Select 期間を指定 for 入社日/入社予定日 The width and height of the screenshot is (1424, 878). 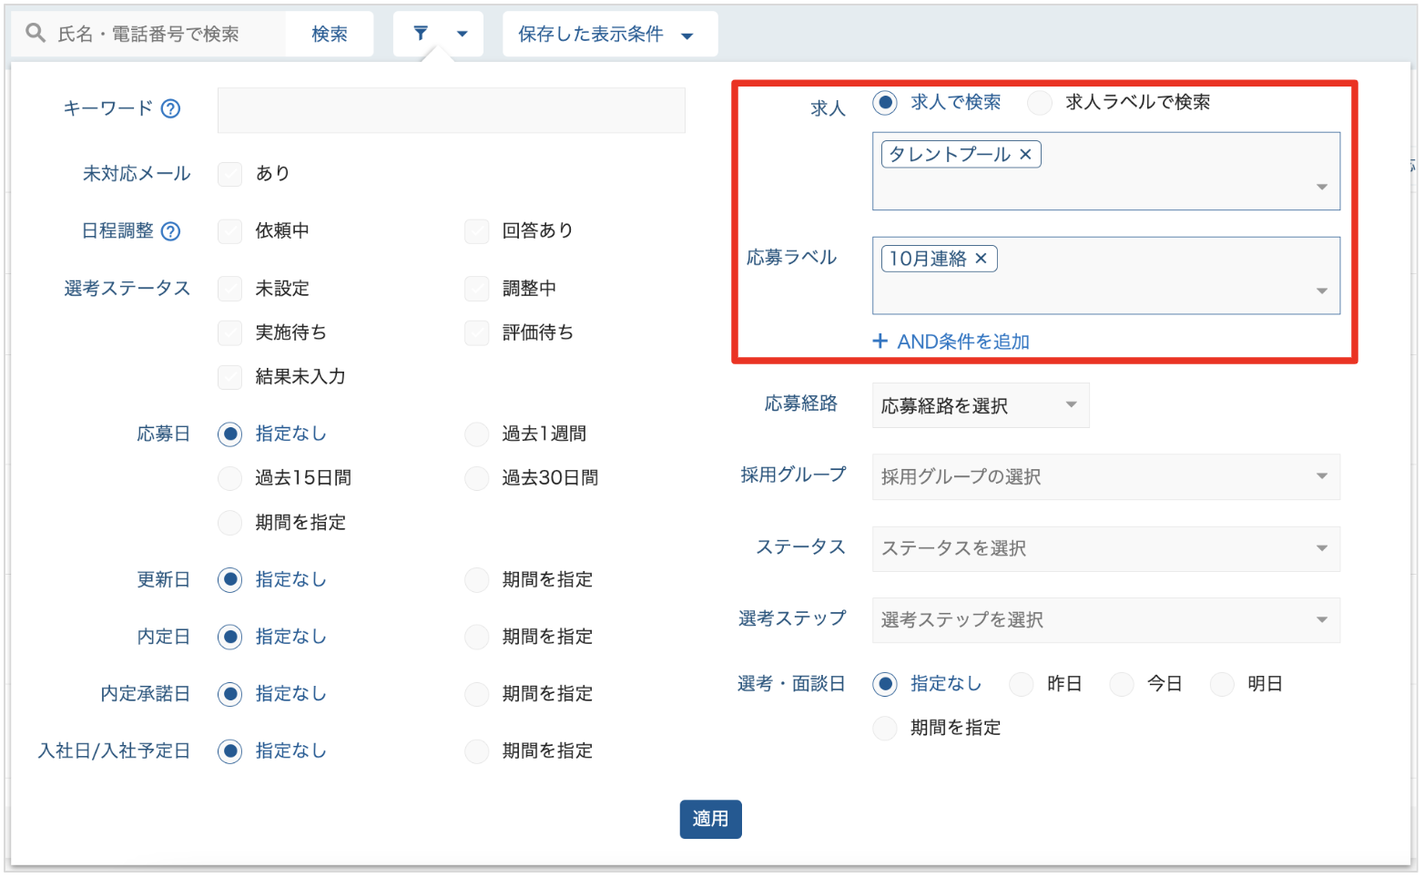point(477,751)
